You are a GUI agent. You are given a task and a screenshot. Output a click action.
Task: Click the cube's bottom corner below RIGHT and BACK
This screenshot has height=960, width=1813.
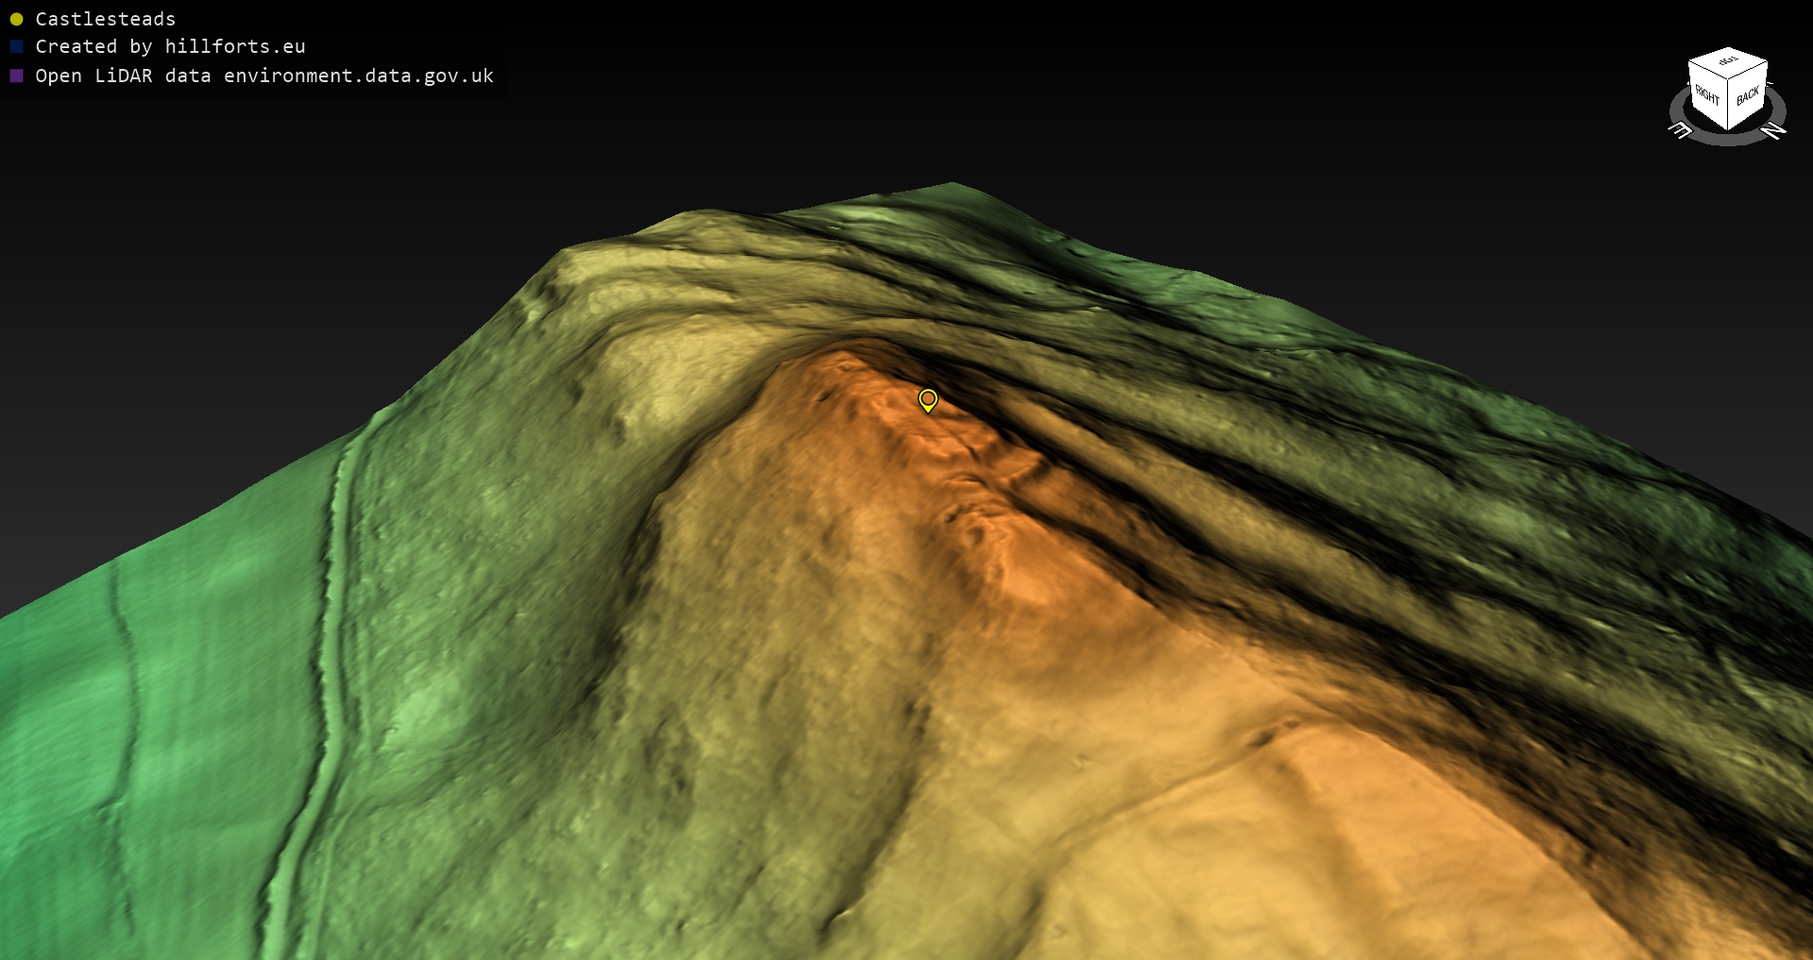click(x=1728, y=129)
